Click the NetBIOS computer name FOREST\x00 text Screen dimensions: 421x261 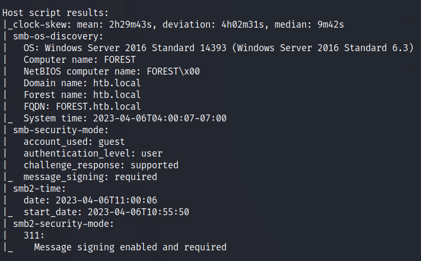tap(174, 71)
